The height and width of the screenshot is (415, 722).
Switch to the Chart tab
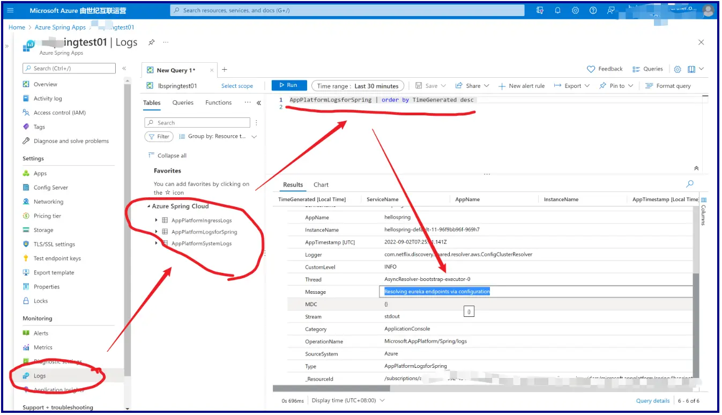pos(321,184)
